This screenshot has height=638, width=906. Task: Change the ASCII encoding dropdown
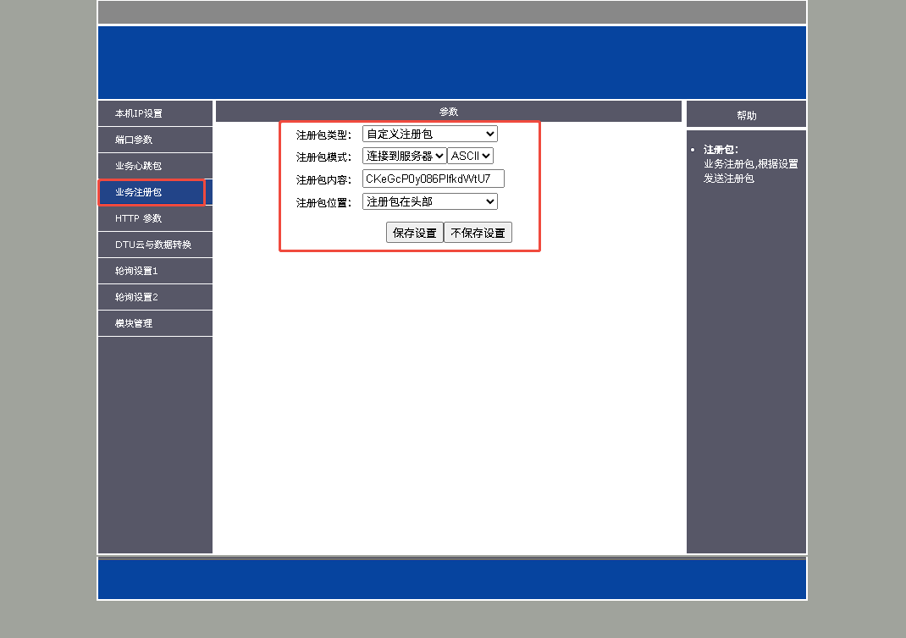point(470,156)
